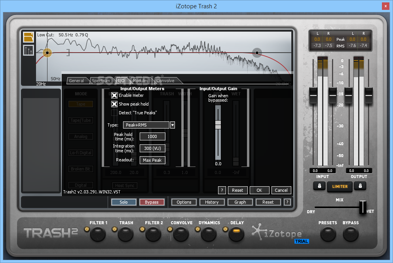Open the Filter 1 module knob
Image resolution: width=393 pixels, height=263 pixels.
tap(98, 234)
